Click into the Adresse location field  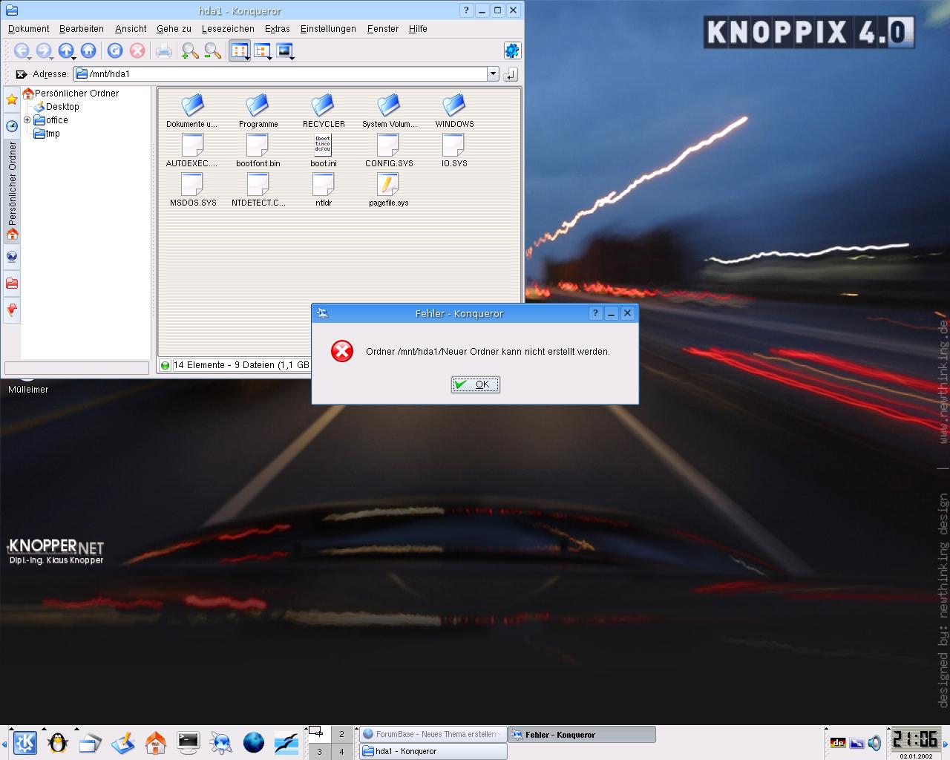tap(281, 74)
